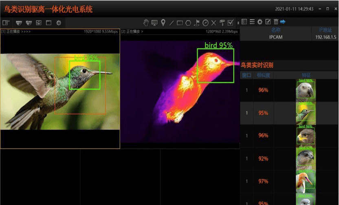The width and height of the screenshot is (339, 205).
Task: Click the bird 95% label in thermal view
Action: click(218, 45)
